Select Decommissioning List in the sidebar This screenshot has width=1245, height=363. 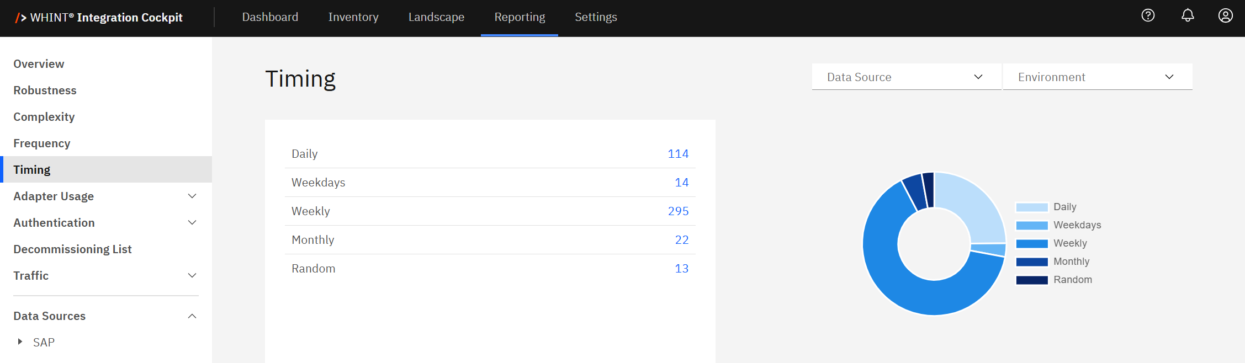pos(72,249)
